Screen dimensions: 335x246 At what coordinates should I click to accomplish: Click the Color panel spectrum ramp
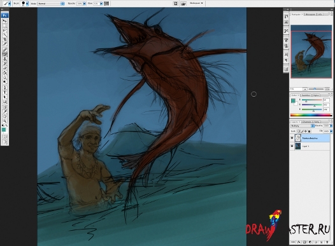311,115
